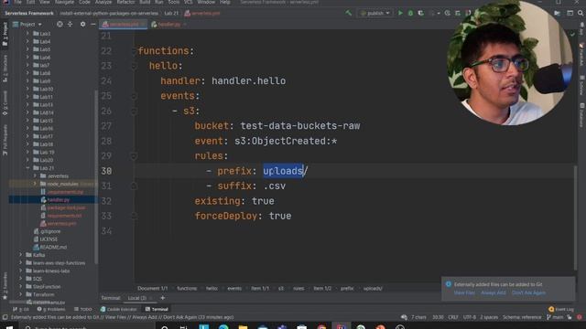Click the editor vertical scrollbar
The image size is (586, 329).
click(x=576, y=218)
